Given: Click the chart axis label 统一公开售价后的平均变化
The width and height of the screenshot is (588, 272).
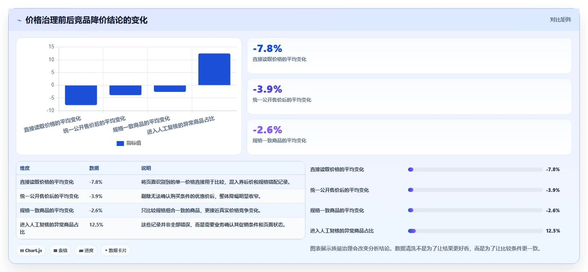Looking at the screenshot, I should 94,125.
